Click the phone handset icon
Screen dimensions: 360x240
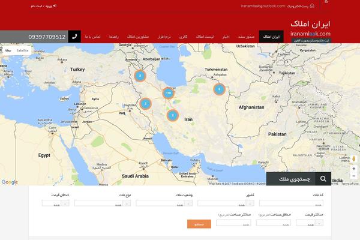tap(74, 37)
